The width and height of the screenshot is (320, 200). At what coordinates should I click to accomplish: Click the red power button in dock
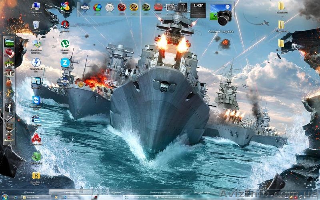coord(122,7)
